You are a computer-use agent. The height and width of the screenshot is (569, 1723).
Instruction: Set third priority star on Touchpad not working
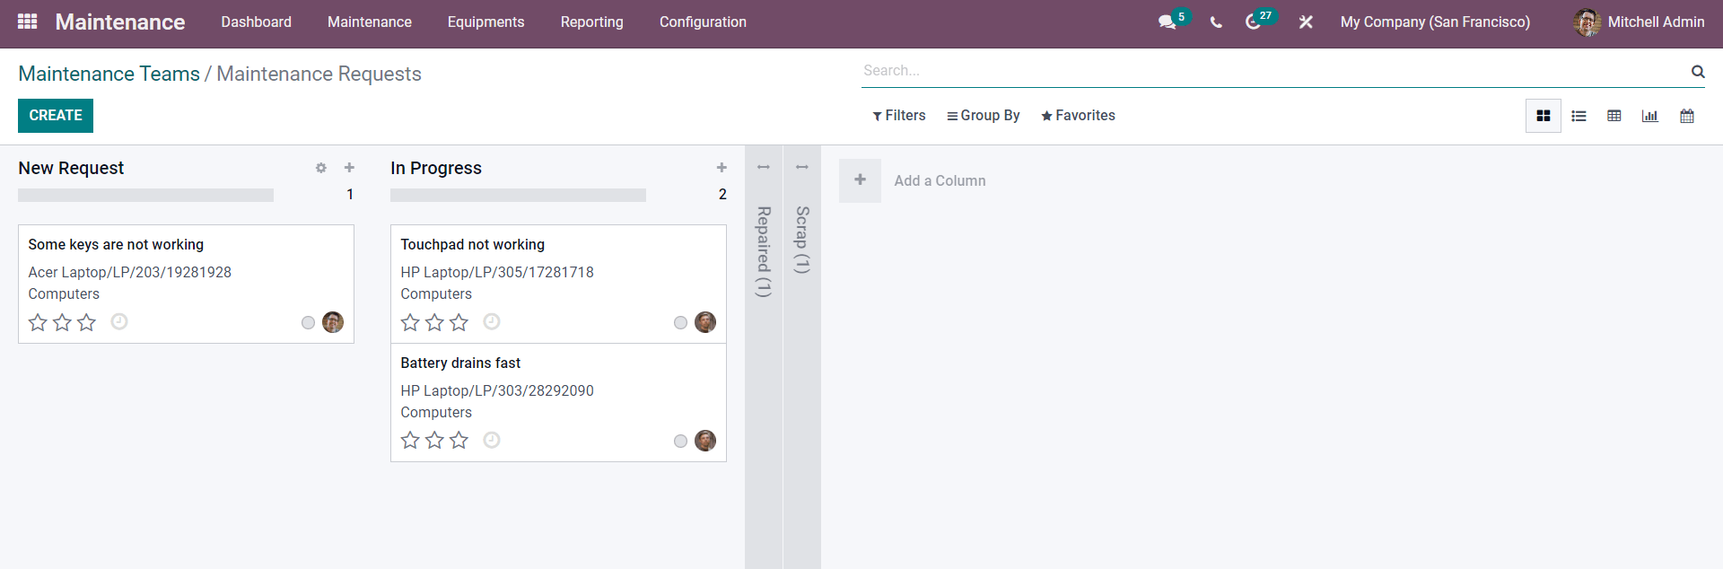coord(459,322)
